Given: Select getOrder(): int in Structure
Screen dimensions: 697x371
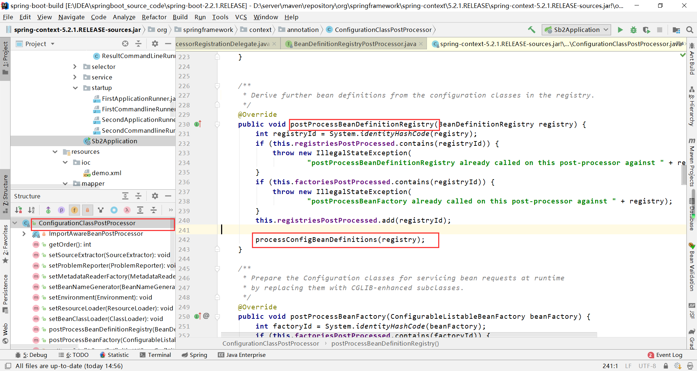Looking at the screenshot, I should click(x=70, y=244).
